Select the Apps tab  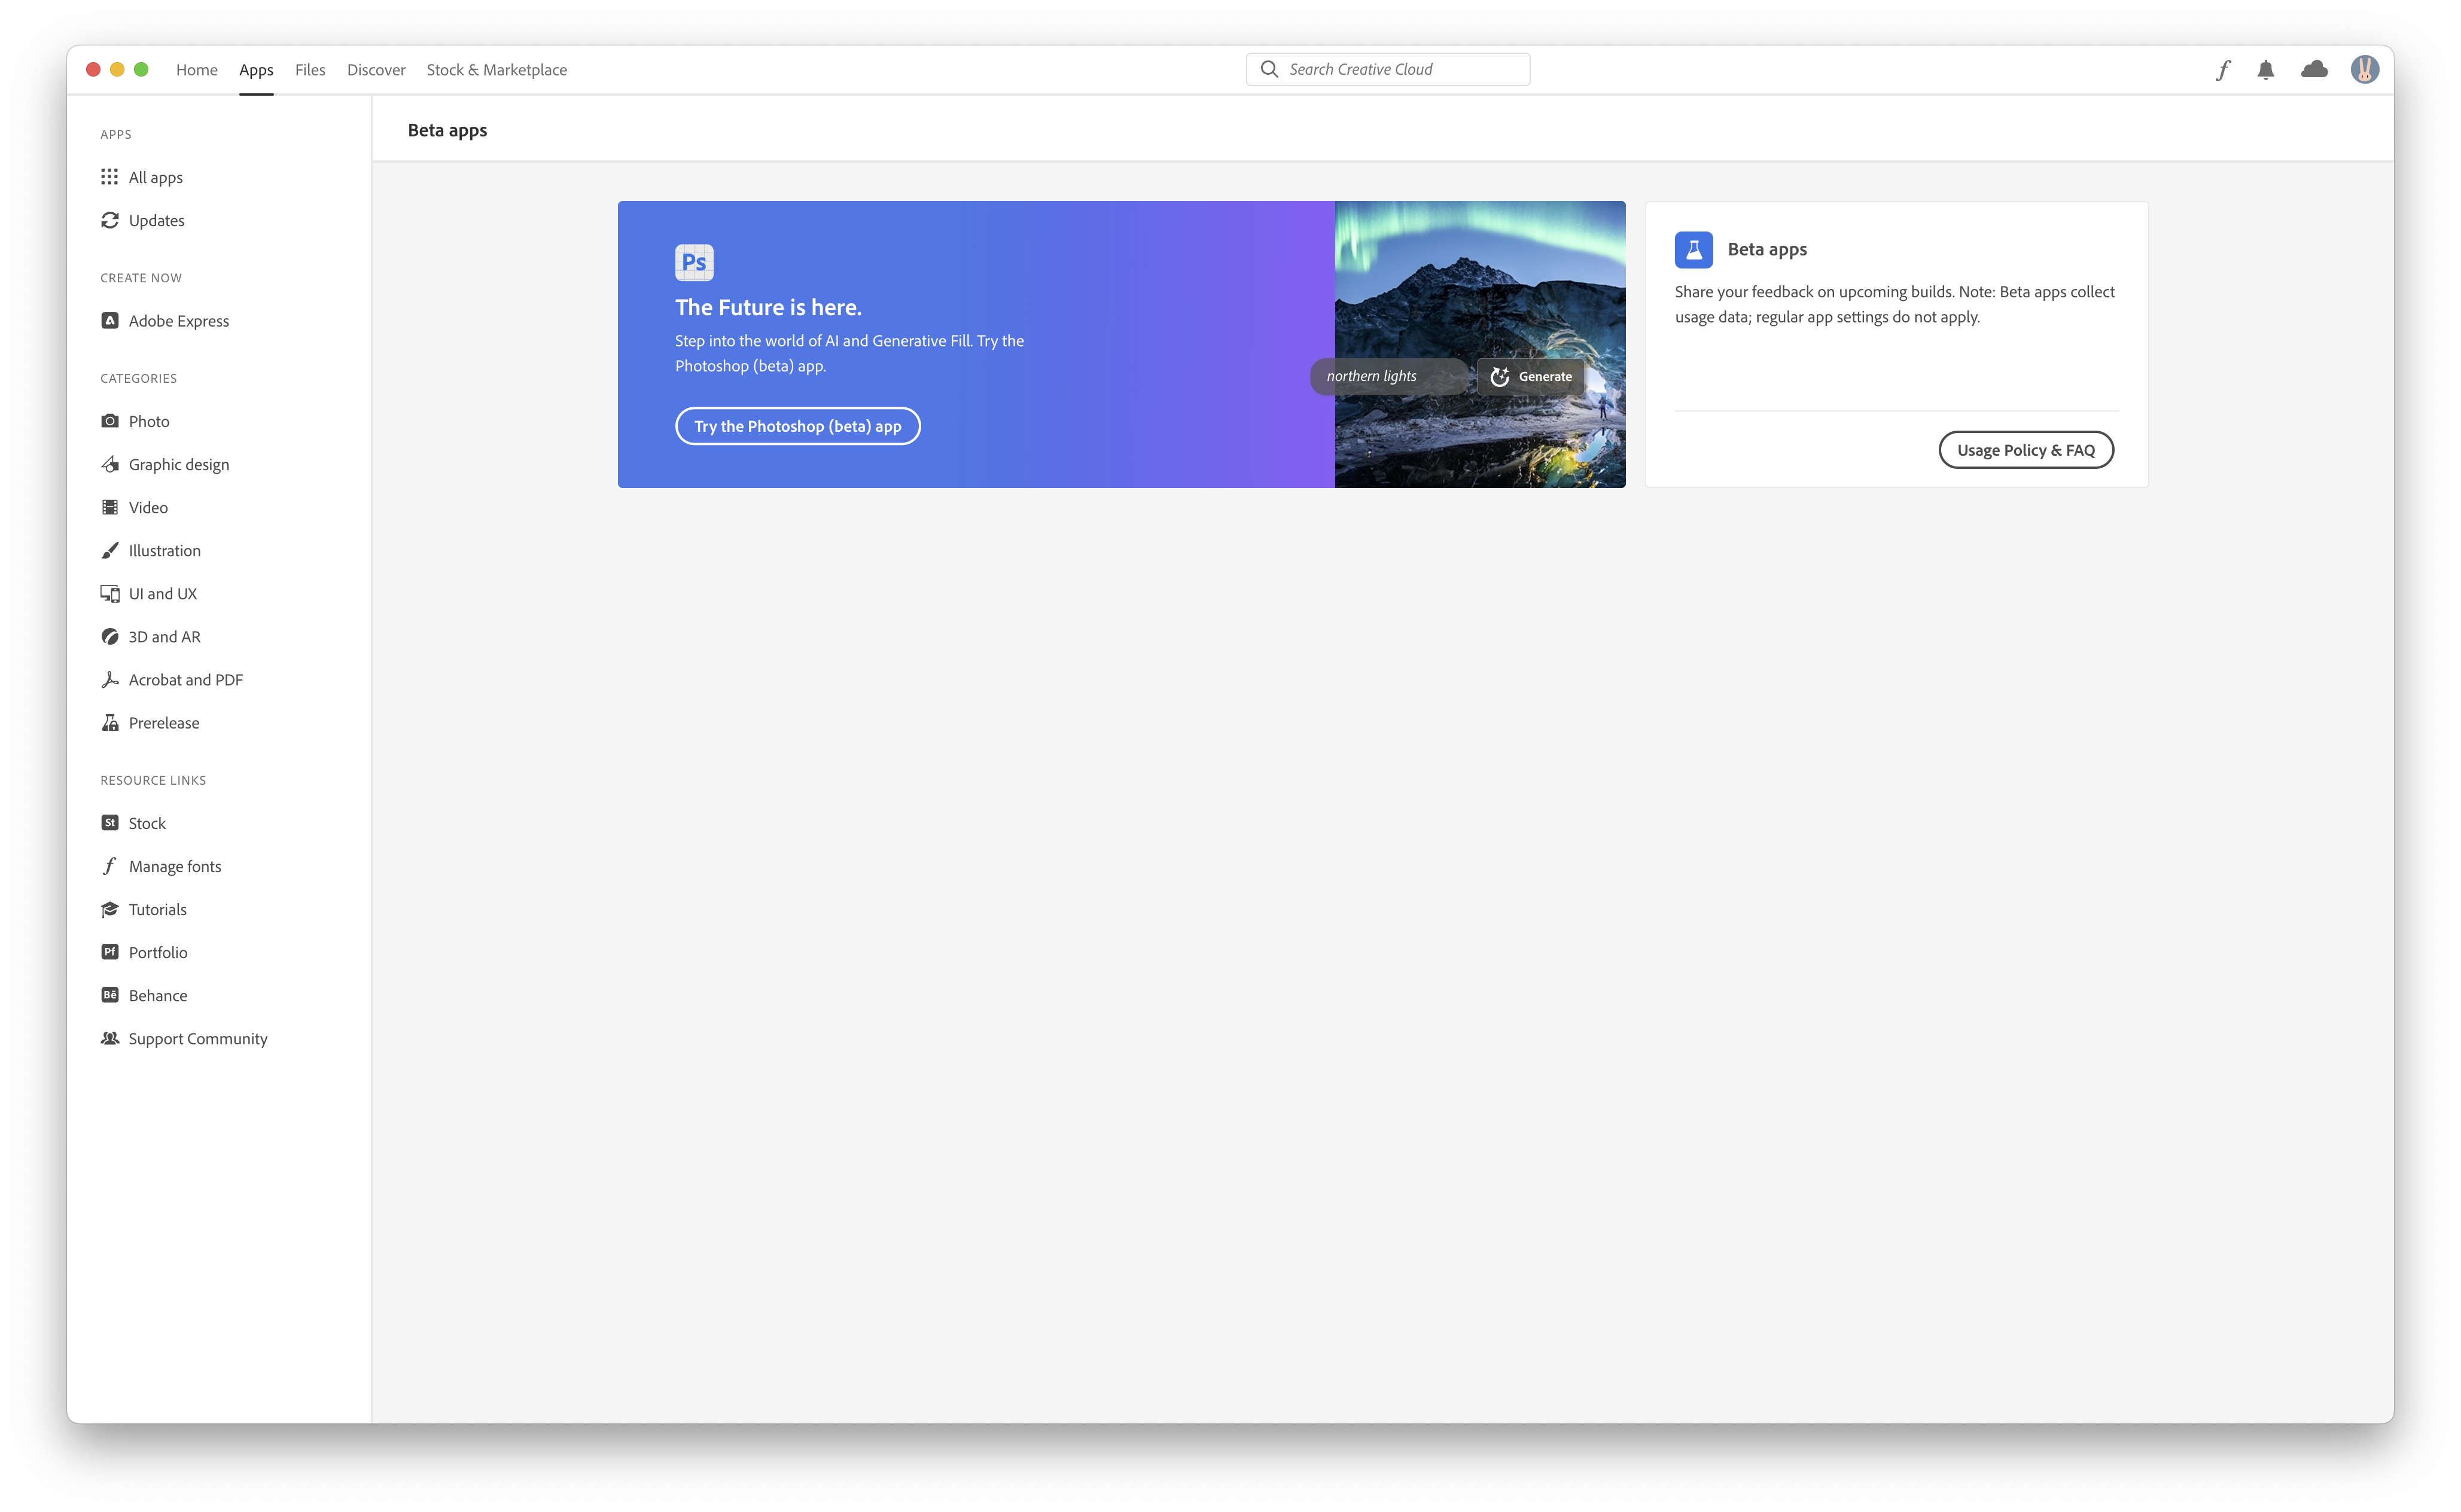256,70
